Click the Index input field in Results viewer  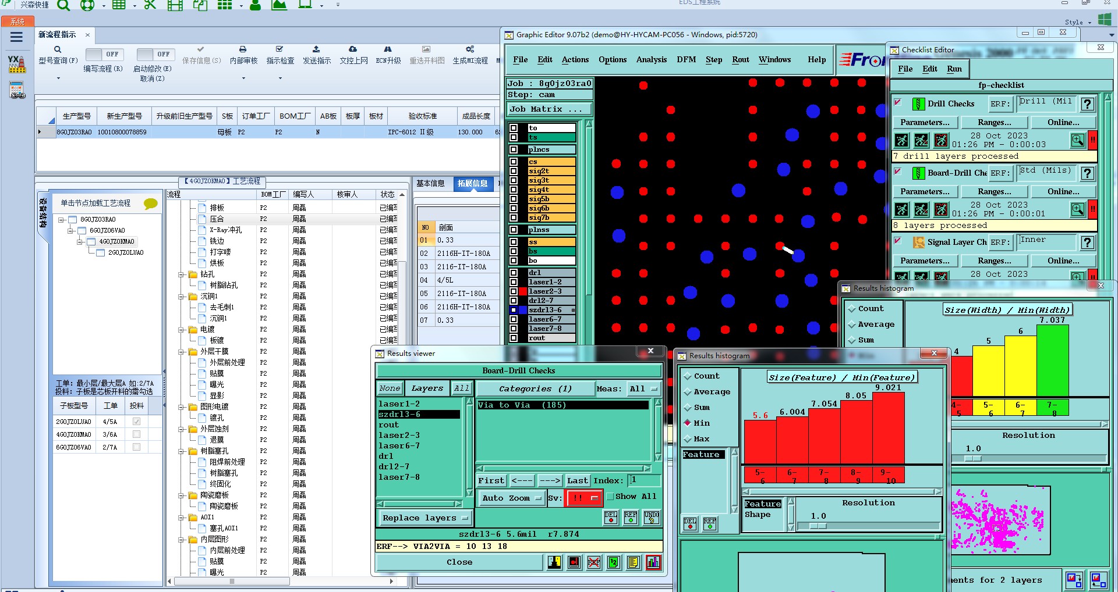(645, 480)
